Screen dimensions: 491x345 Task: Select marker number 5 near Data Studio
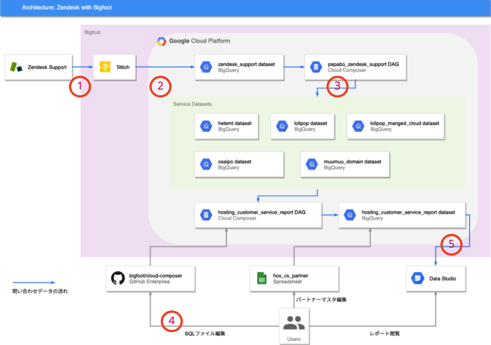tap(452, 245)
